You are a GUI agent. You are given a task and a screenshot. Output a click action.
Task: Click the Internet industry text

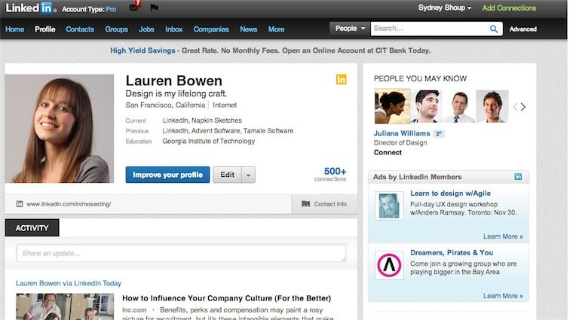(225, 105)
